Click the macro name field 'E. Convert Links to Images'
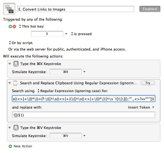The image size is (164, 153). (76, 9)
